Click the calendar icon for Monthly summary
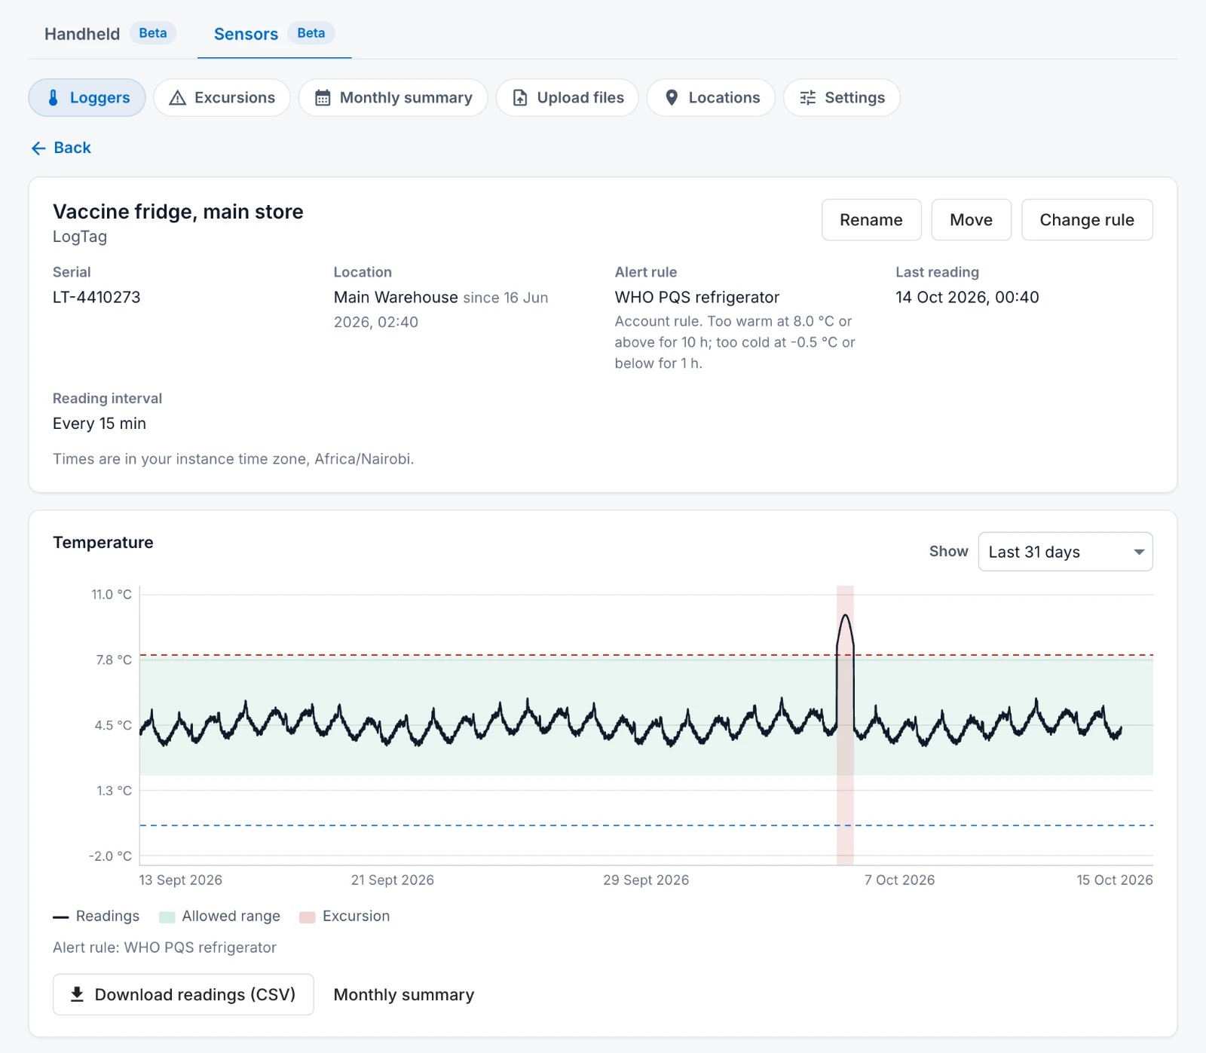1206x1053 pixels. [x=323, y=98]
